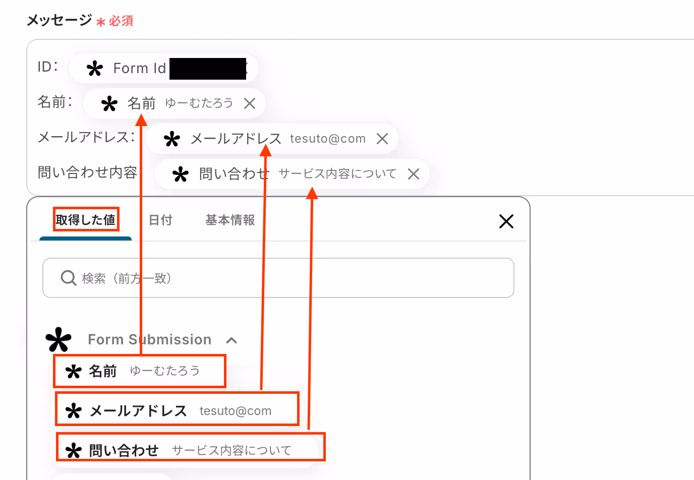Click the 'メッセージ' field heading
Image resolution: width=694 pixels, height=480 pixels.
[59, 20]
